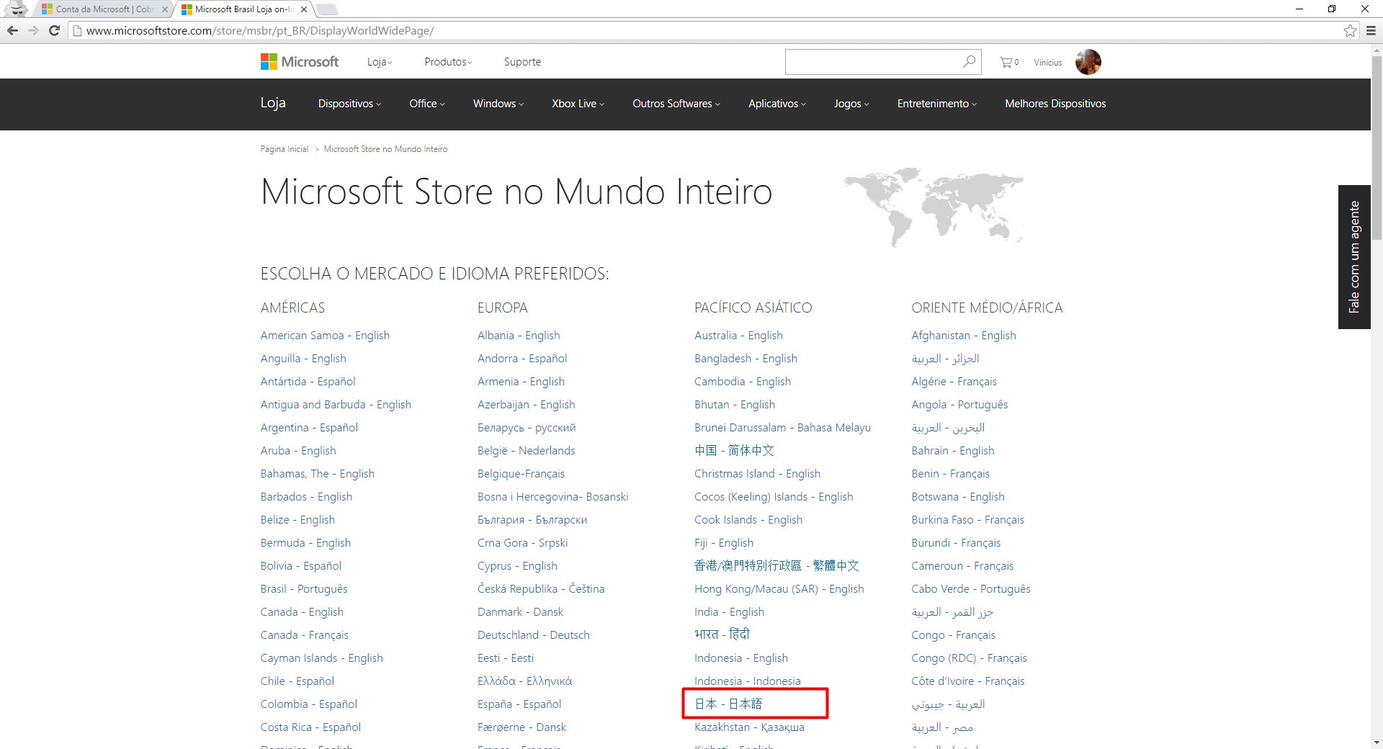Viewport: 1383px width, 749px height.
Task: Select Ελλάδα - Ελληνικά link
Action: (x=524, y=681)
